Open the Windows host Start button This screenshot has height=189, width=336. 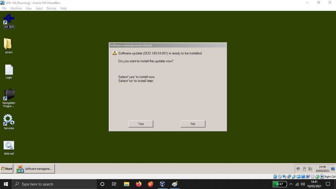[x=6, y=184]
